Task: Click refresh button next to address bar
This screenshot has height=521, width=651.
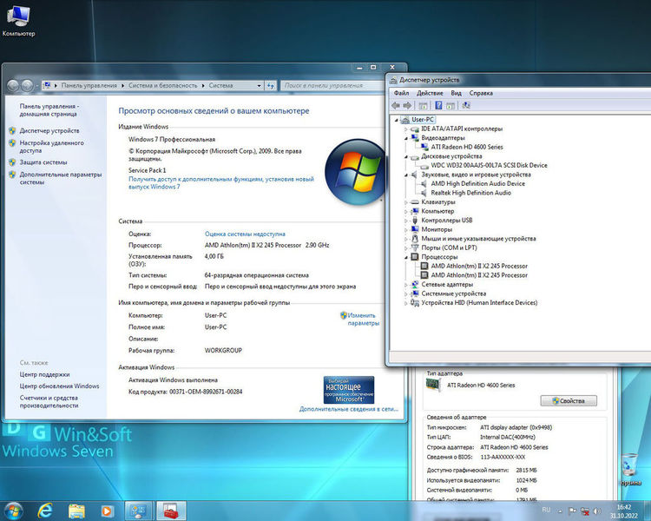Action: point(270,86)
